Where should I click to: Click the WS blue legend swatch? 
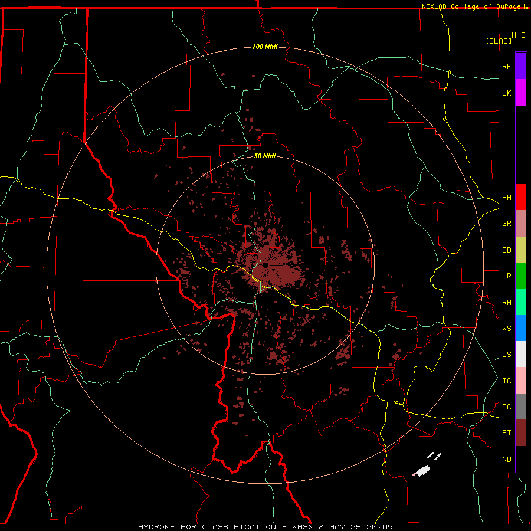coord(521,328)
